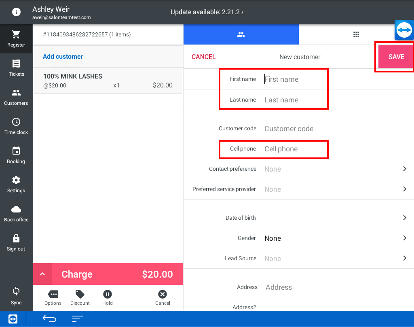Launch Back office cloud icon
Image resolution: width=414 pixels, height=327 pixels.
[16, 214]
